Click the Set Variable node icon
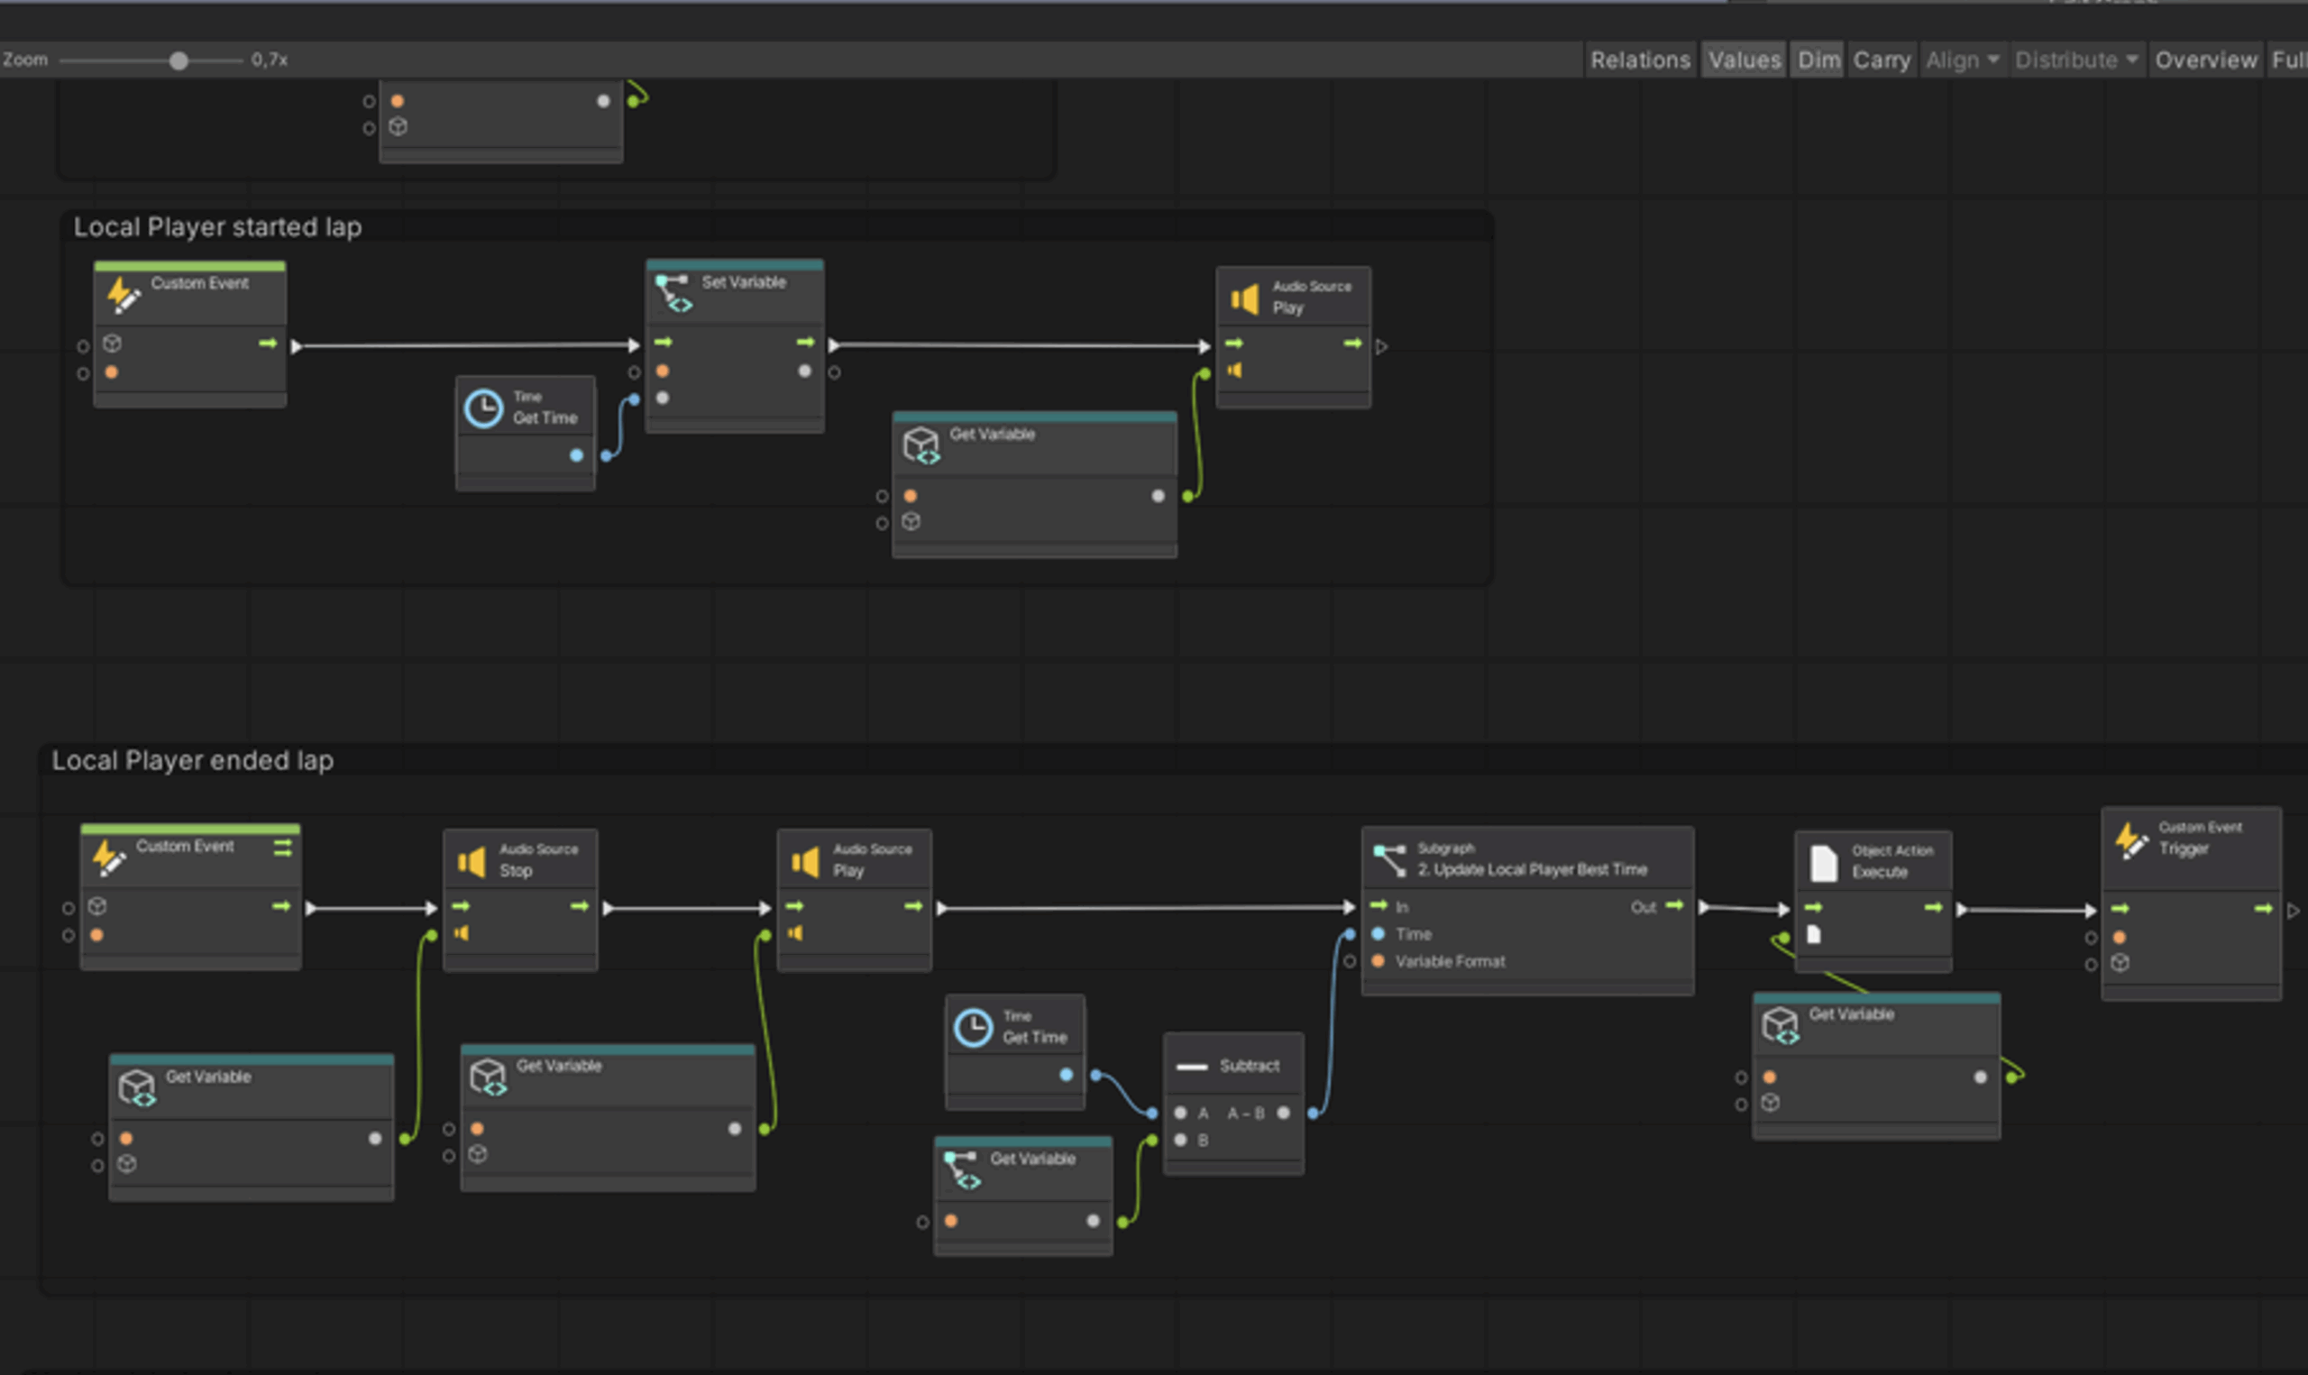Image resolution: width=2308 pixels, height=1375 pixels. tap(673, 293)
